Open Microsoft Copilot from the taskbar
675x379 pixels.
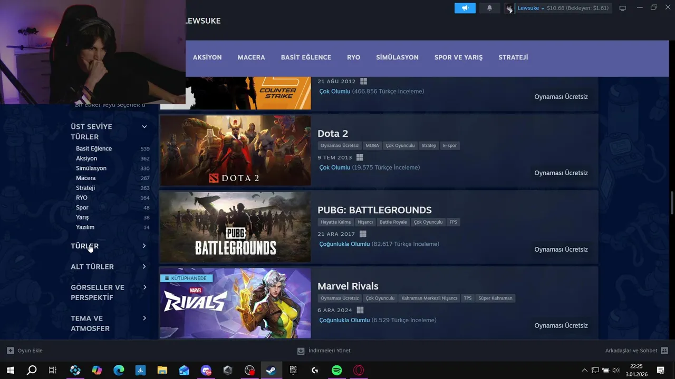[97, 370]
